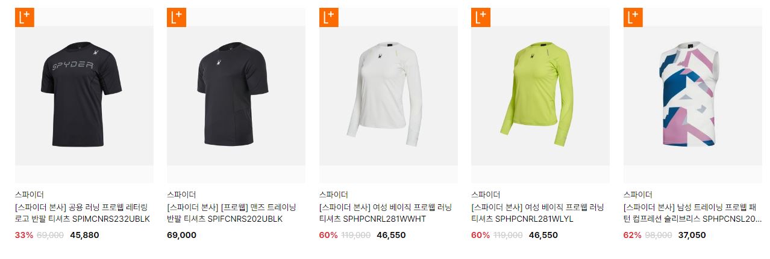Click the 45,880 sale price
Image resolution: width=770 pixels, height=259 pixels.
tap(84, 236)
